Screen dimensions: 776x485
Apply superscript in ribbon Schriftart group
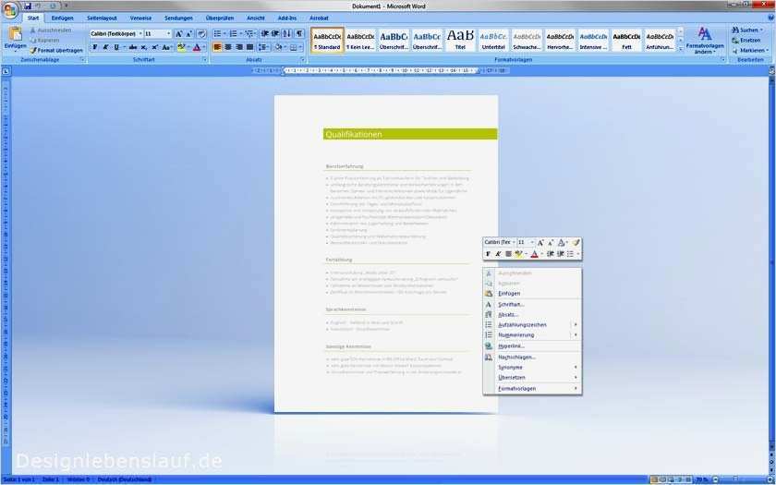(154, 47)
